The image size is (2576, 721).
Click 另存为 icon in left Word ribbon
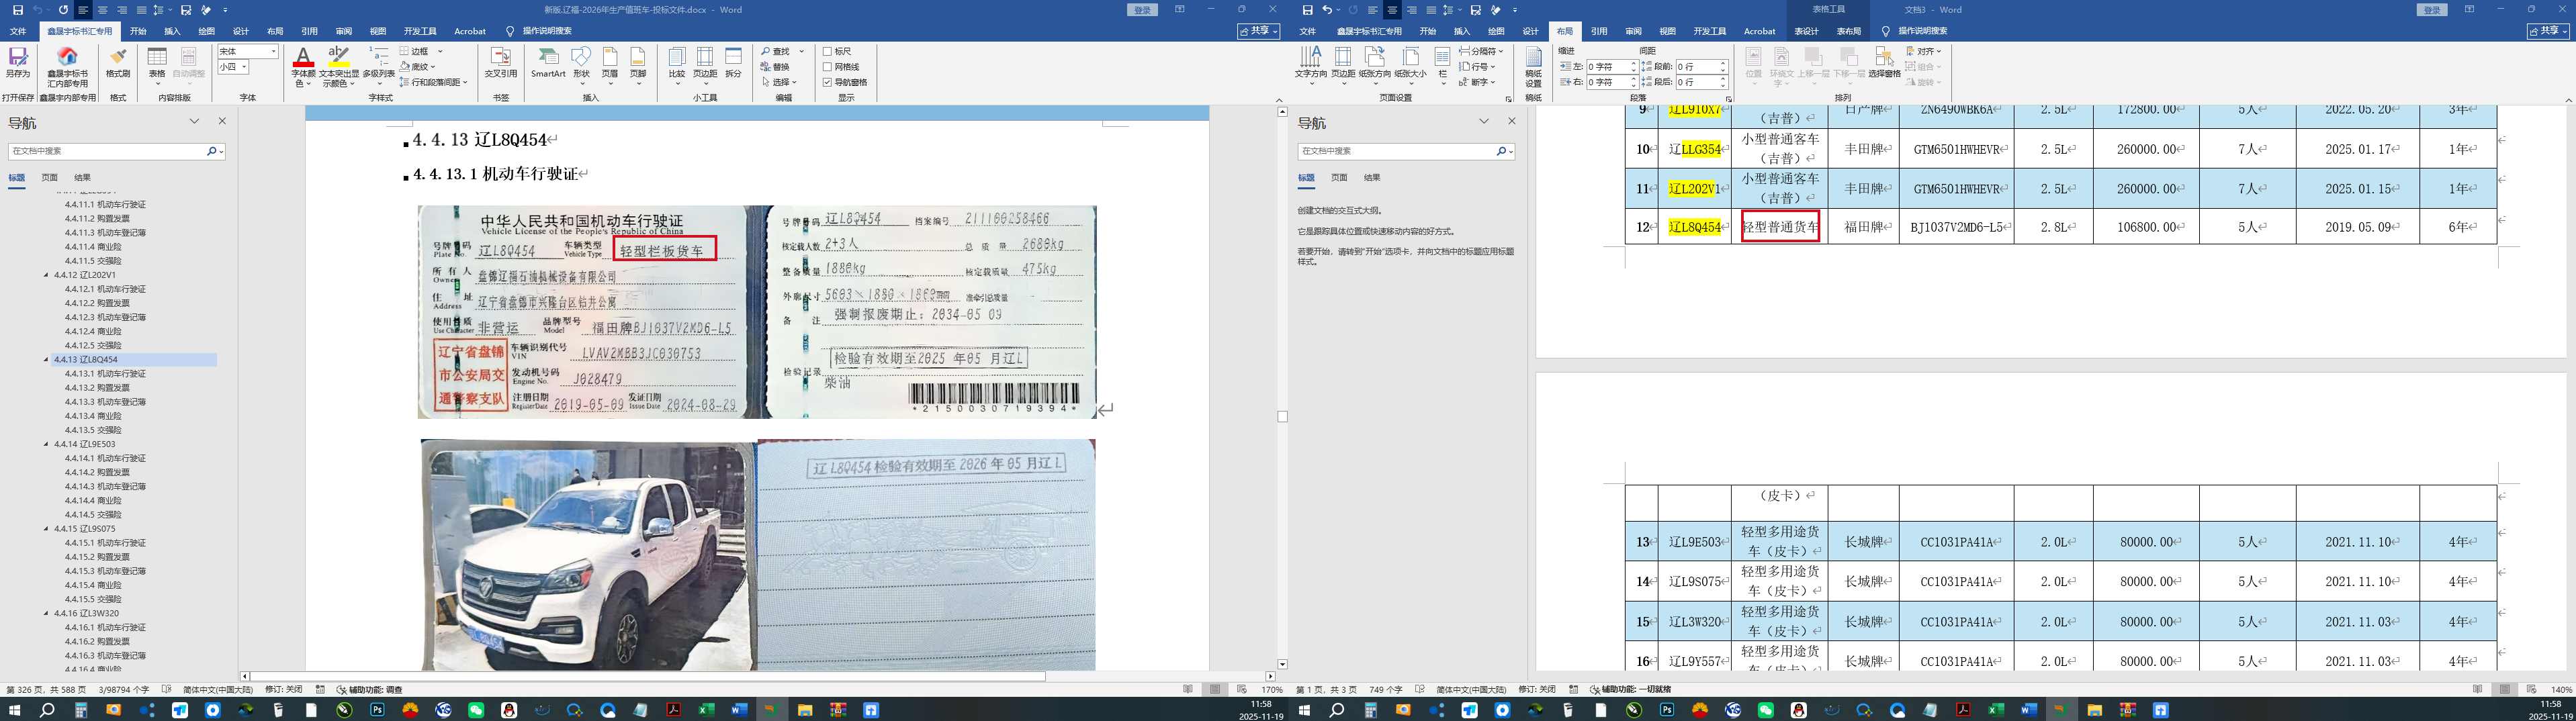pos(18,63)
